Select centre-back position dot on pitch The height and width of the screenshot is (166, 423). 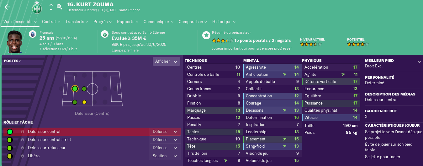point(75,89)
